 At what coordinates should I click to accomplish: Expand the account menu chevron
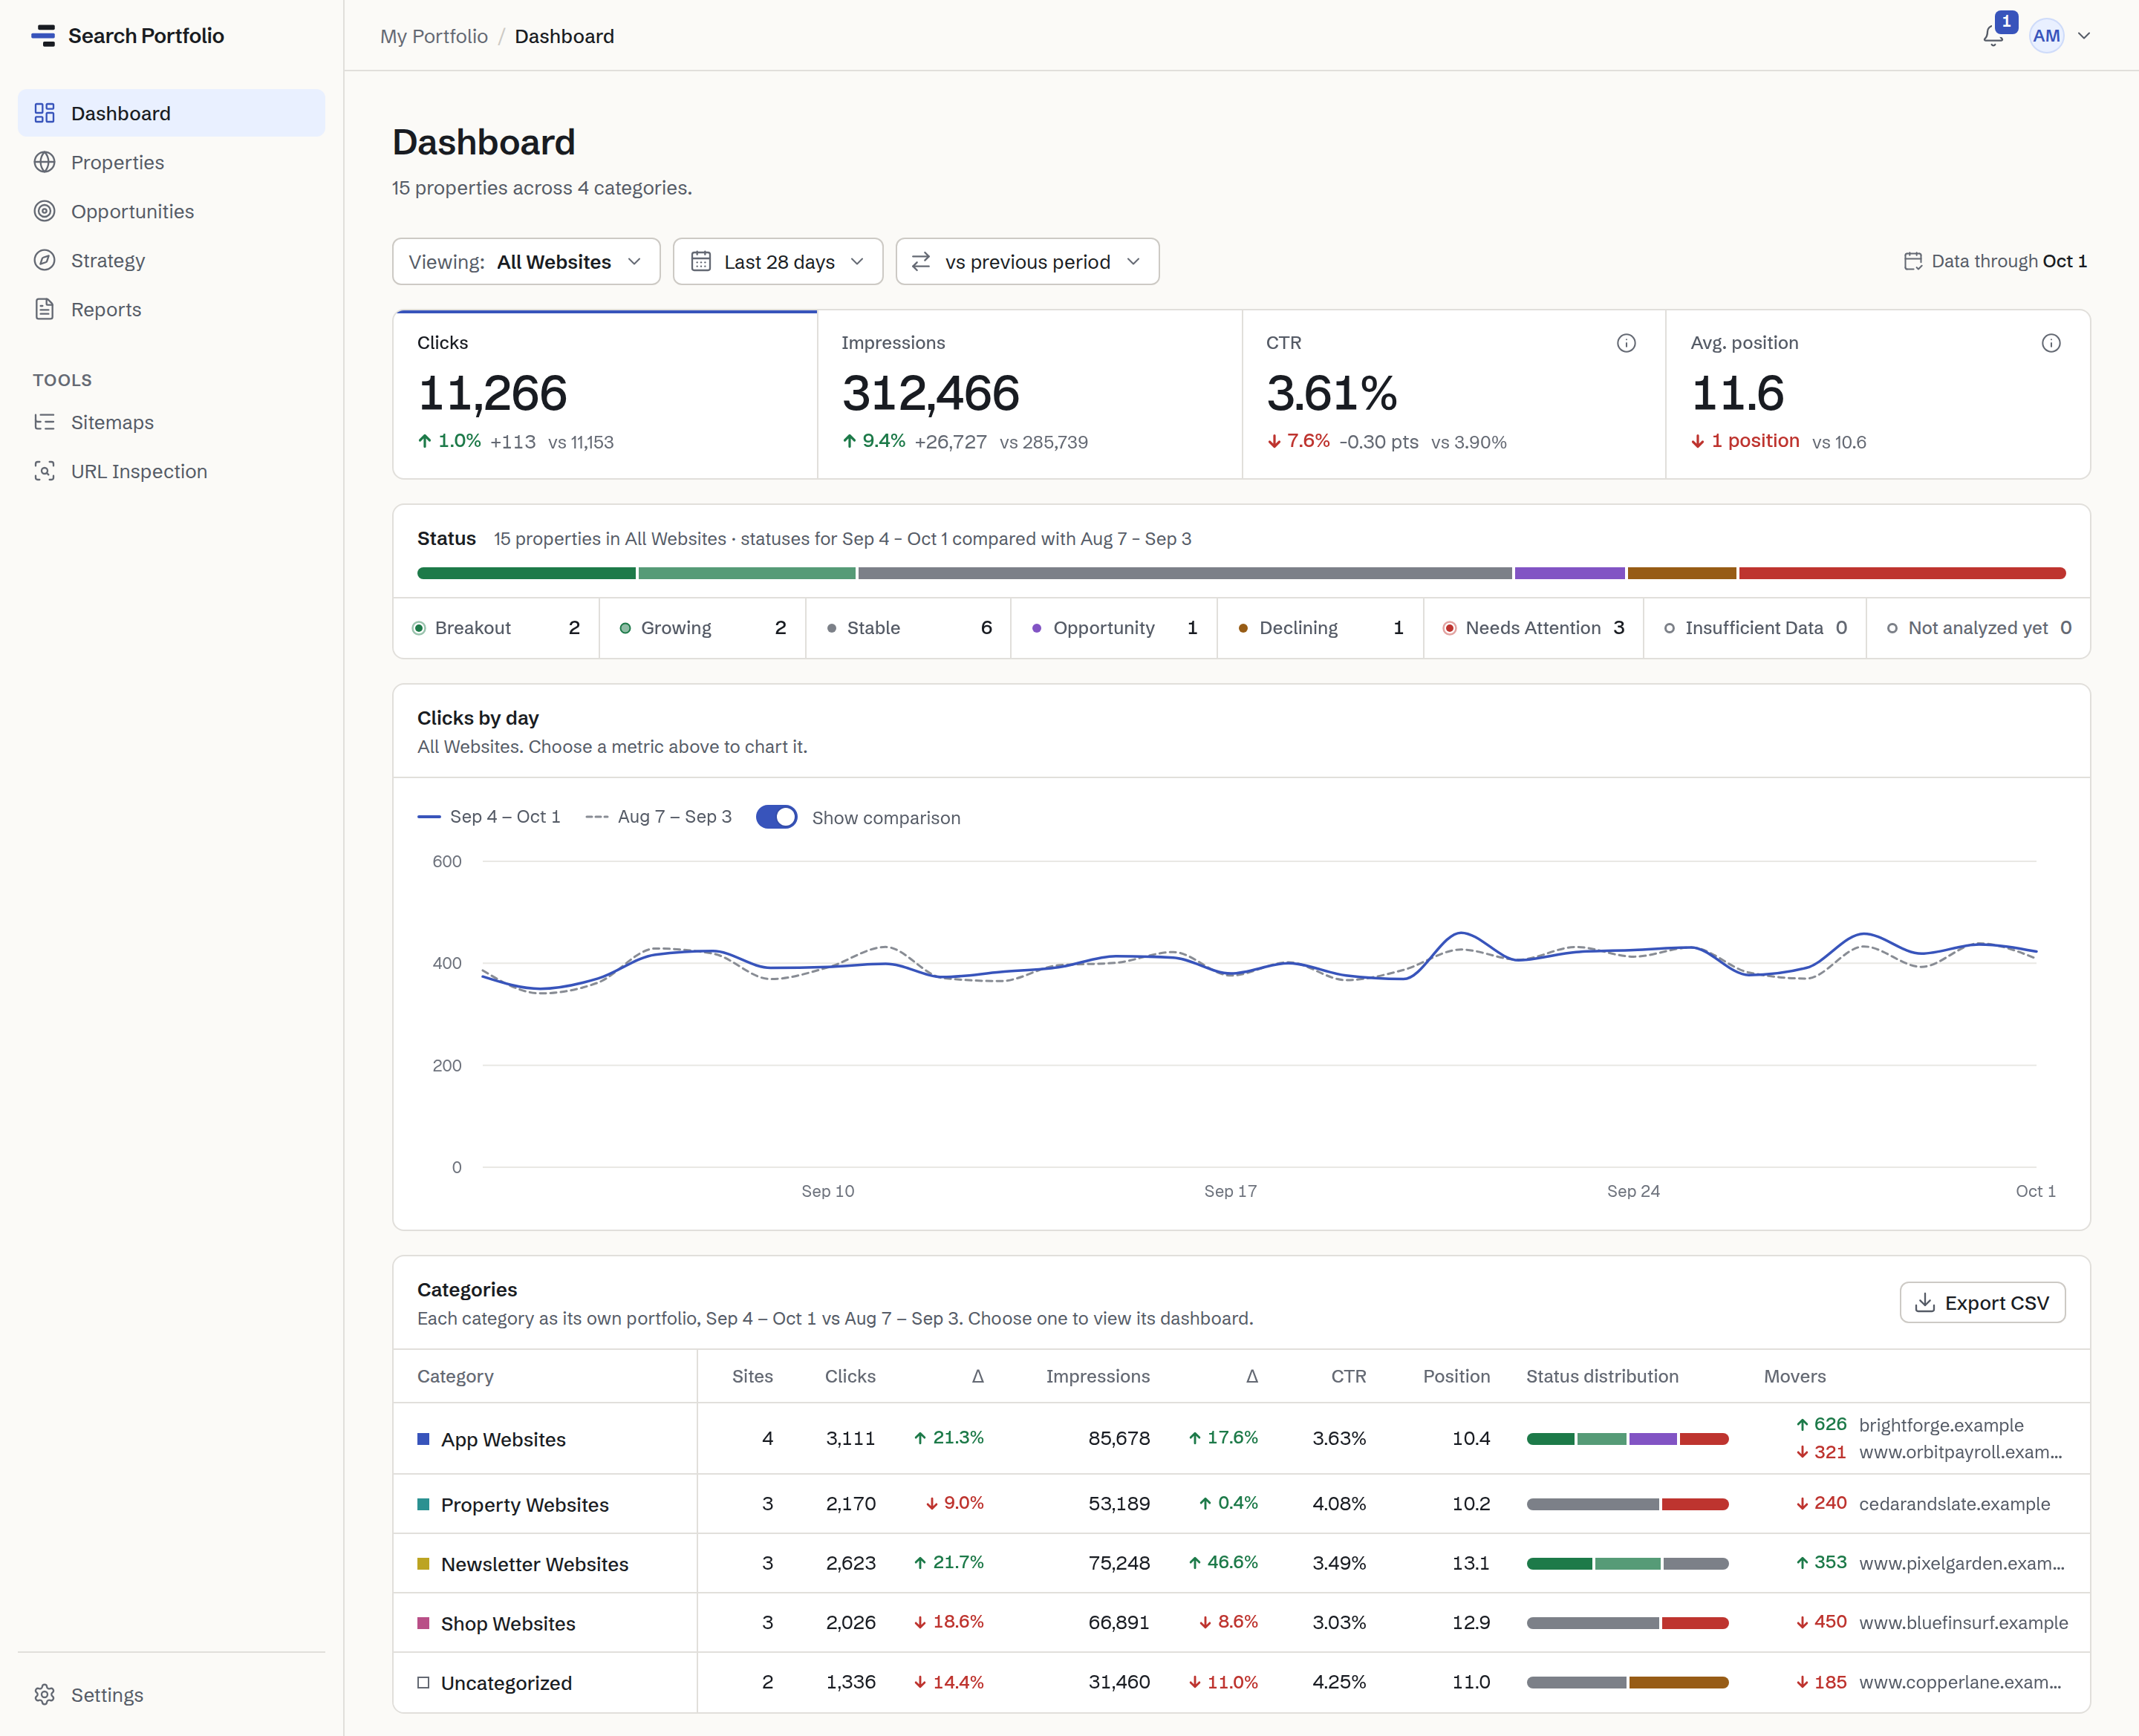pyautogui.click(x=2084, y=36)
